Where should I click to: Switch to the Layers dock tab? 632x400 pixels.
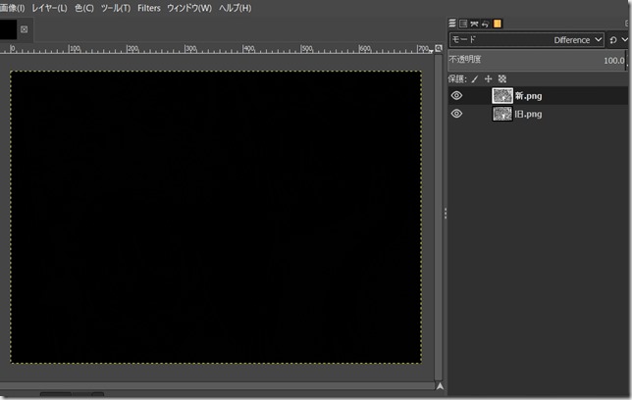(x=452, y=23)
